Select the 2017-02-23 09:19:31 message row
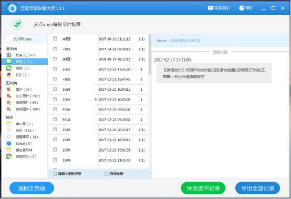Image resolution: width=291 pixels, height=199 pixels. [99, 120]
